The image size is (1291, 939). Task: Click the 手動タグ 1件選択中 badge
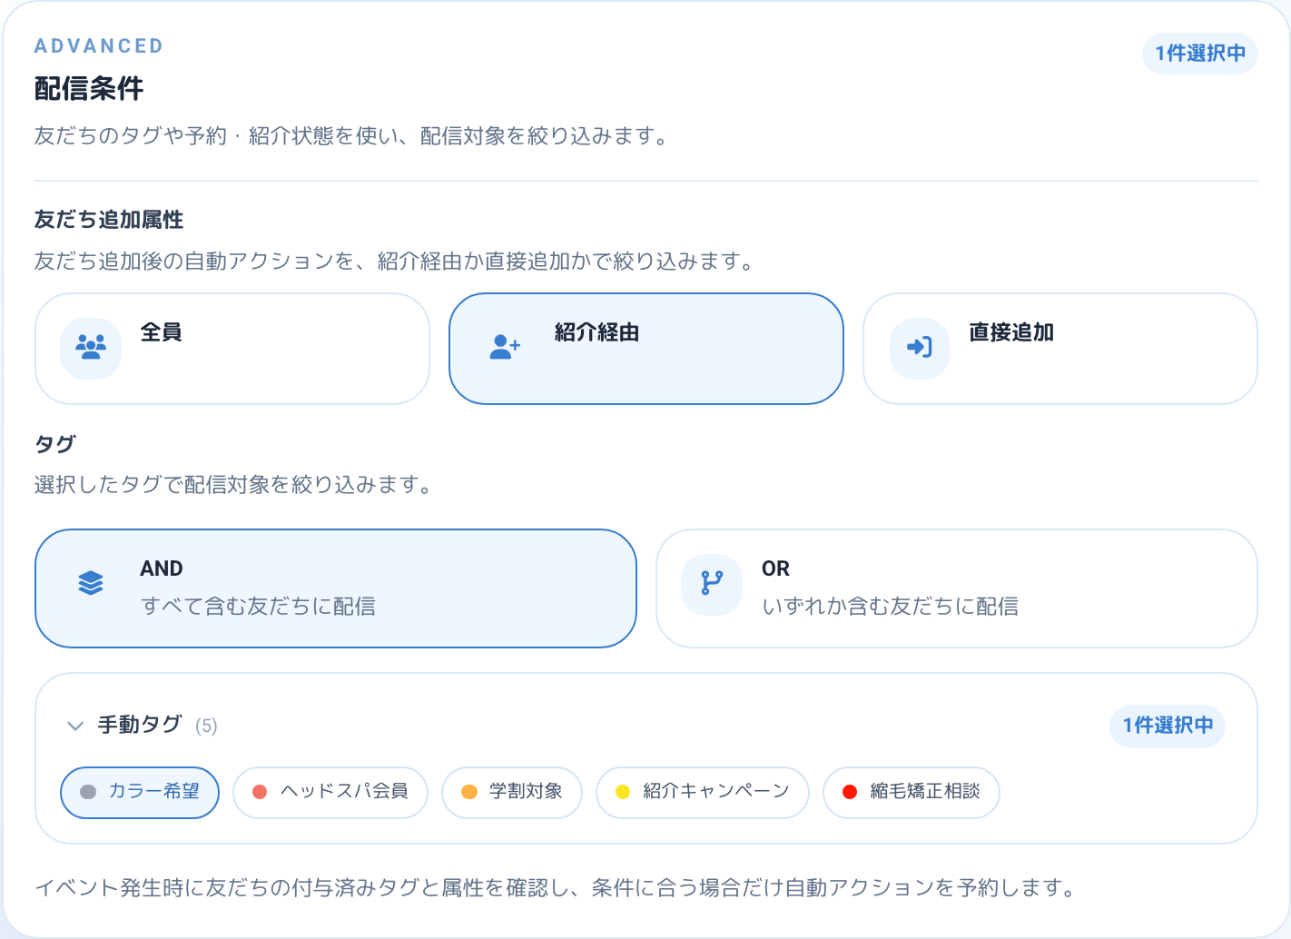(1168, 726)
